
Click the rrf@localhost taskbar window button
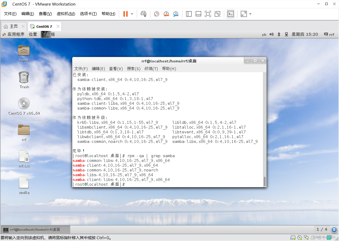[36, 229]
